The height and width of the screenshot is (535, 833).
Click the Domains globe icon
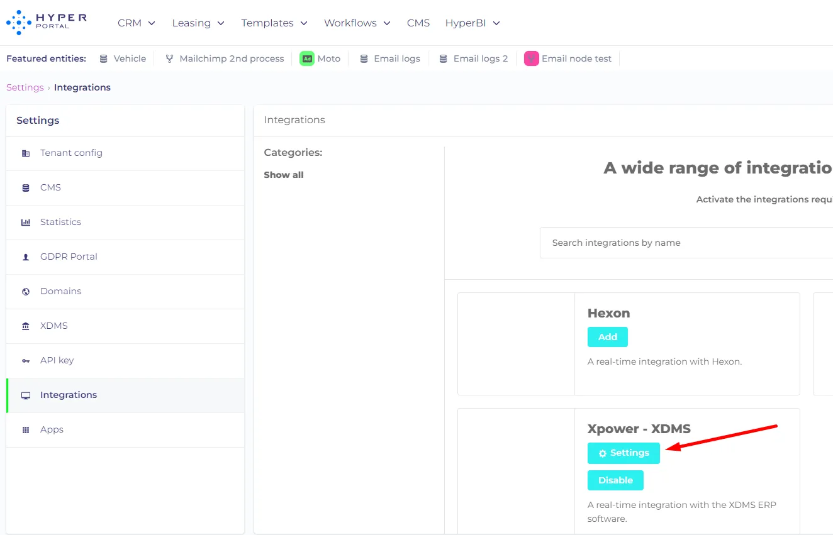tap(26, 292)
